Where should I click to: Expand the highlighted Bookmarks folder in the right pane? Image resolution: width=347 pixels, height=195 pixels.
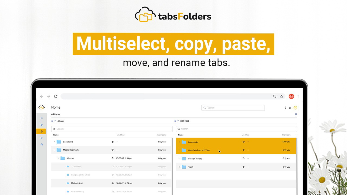[179, 142]
